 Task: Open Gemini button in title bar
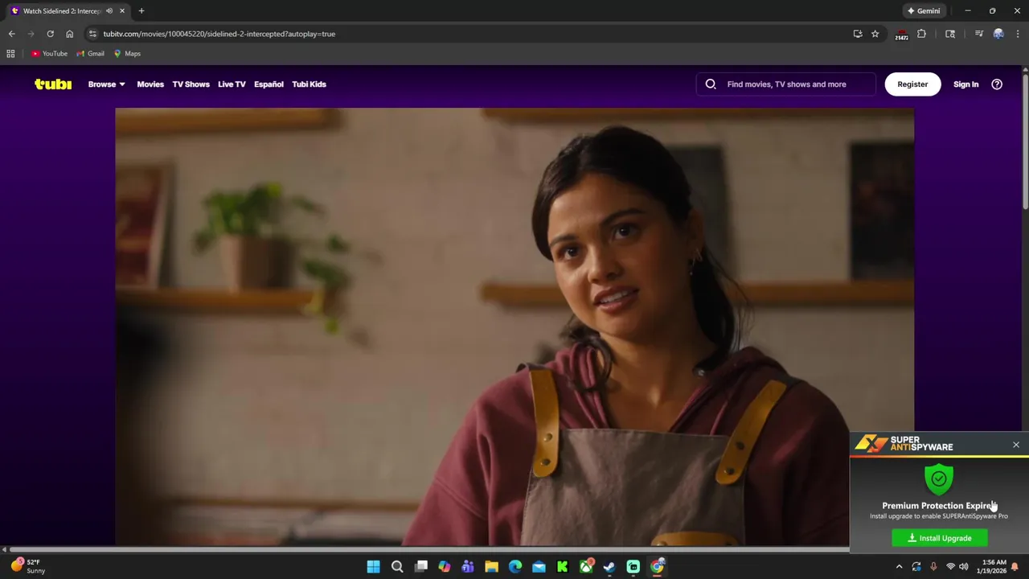924,11
